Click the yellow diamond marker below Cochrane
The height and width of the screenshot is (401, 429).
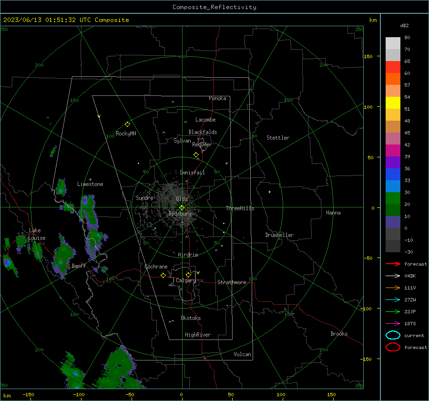coord(163,275)
